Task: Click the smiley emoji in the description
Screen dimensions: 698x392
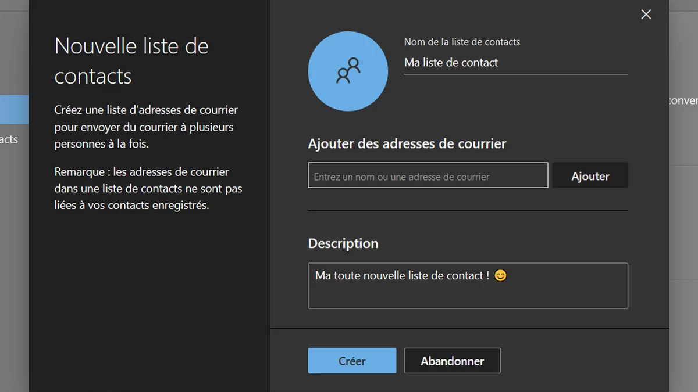Action: pyautogui.click(x=500, y=276)
